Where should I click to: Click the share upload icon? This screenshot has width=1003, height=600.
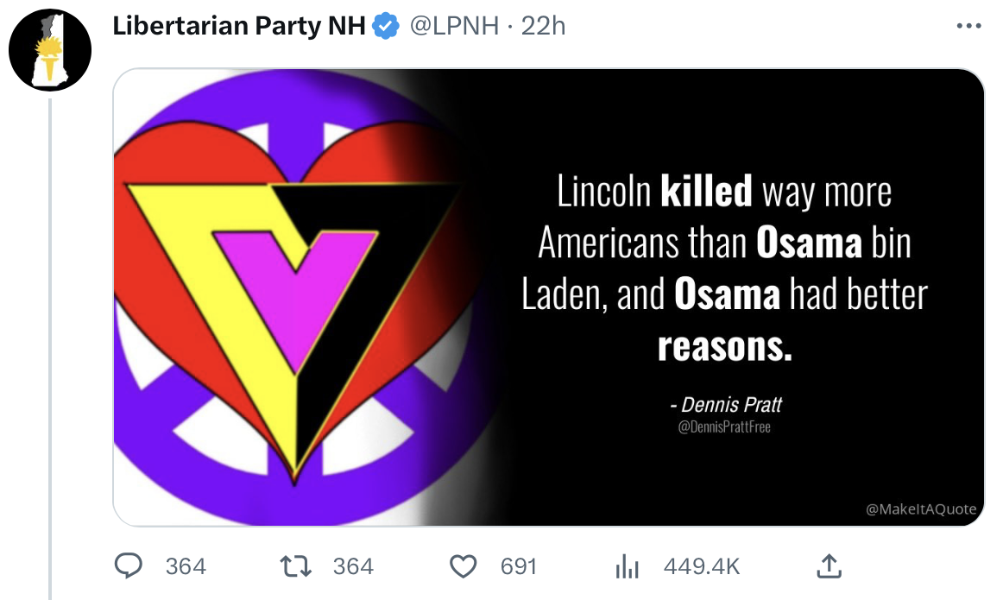click(828, 565)
